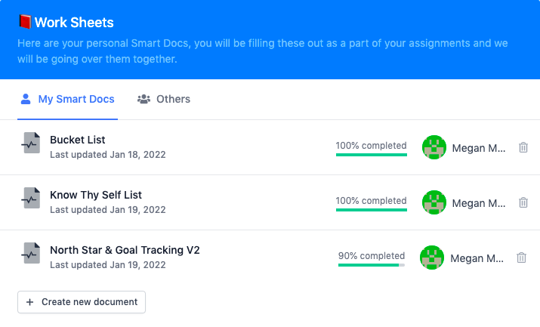Click the red book icon by Work Sheets
540x327 pixels.
point(24,23)
